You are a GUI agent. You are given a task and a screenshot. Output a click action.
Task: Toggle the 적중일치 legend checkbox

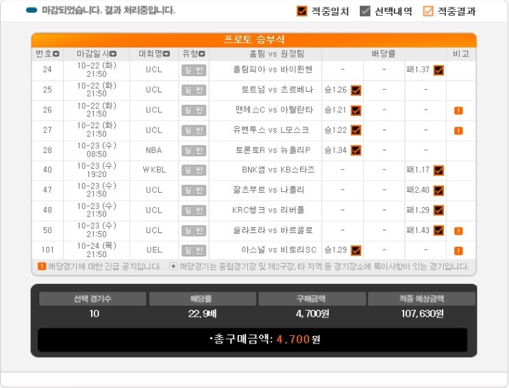[x=302, y=11]
